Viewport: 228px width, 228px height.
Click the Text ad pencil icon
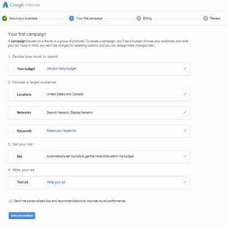point(185,182)
